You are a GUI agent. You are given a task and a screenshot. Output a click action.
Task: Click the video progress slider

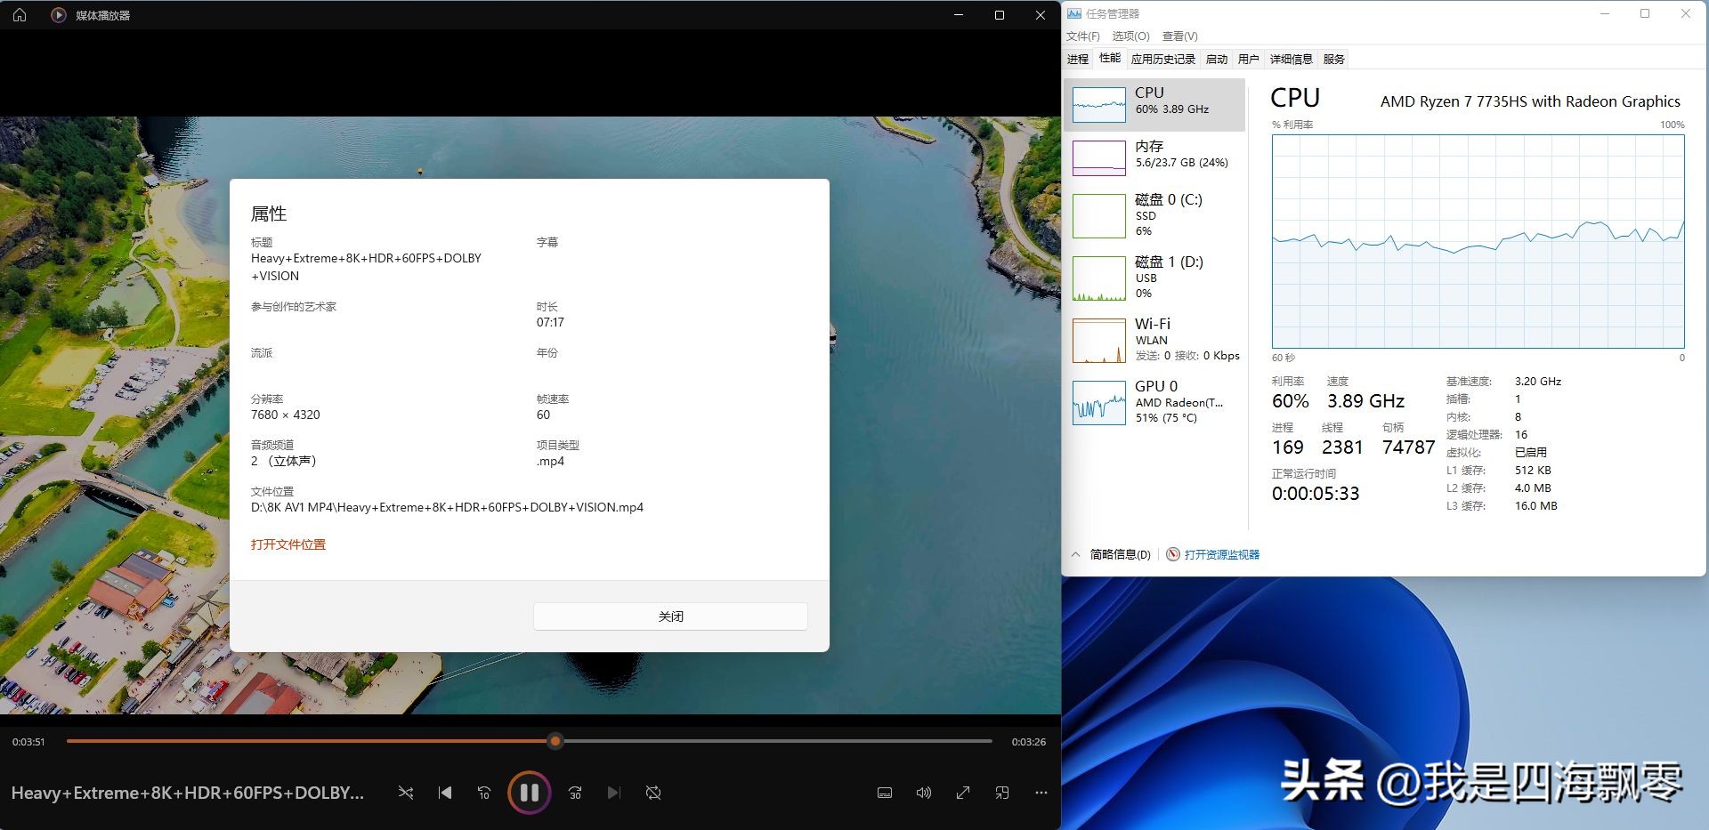click(555, 741)
